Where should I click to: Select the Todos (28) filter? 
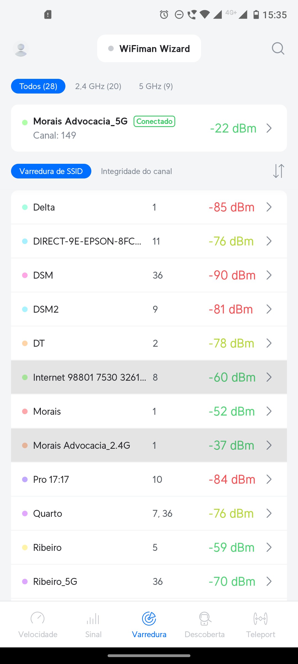[38, 86]
